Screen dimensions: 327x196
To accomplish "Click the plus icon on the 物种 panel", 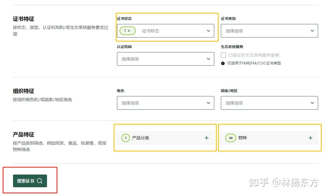I will (310, 138).
